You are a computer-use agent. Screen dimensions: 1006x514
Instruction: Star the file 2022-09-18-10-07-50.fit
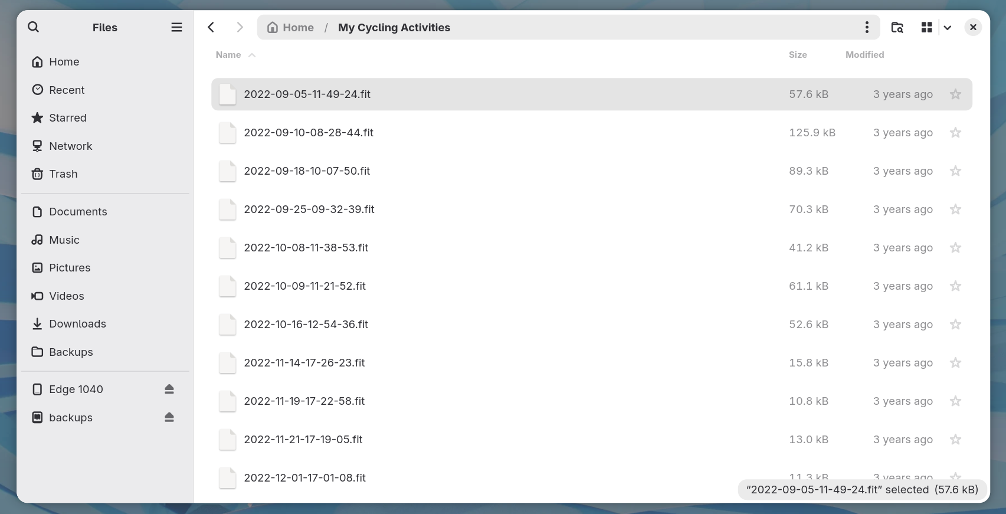[956, 171]
